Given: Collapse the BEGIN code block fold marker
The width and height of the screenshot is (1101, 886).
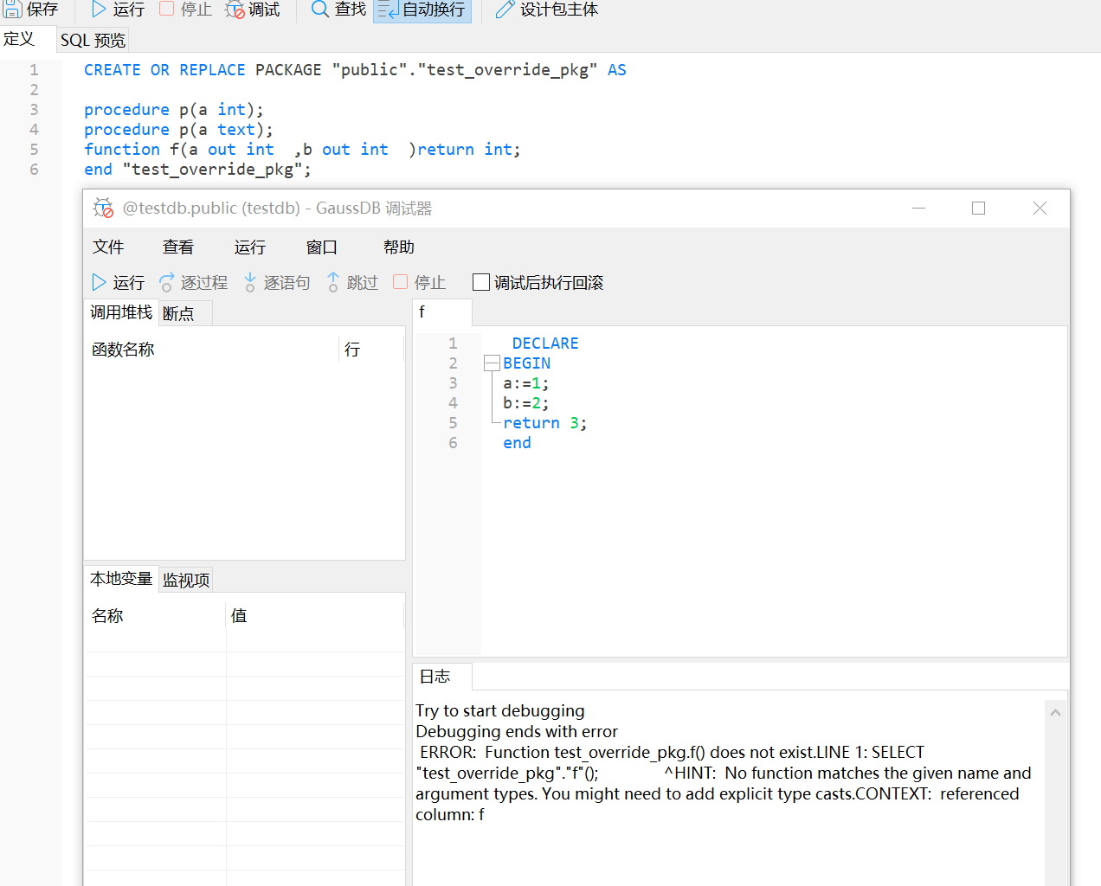Looking at the screenshot, I should [x=492, y=363].
